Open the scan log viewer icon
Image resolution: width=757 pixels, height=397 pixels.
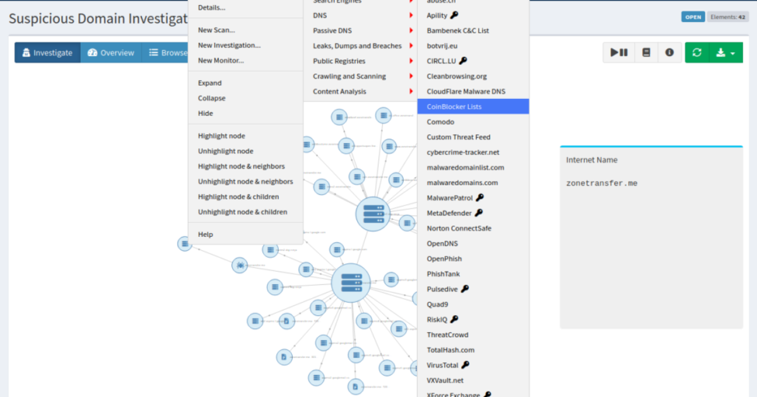click(x=645, y=52)
